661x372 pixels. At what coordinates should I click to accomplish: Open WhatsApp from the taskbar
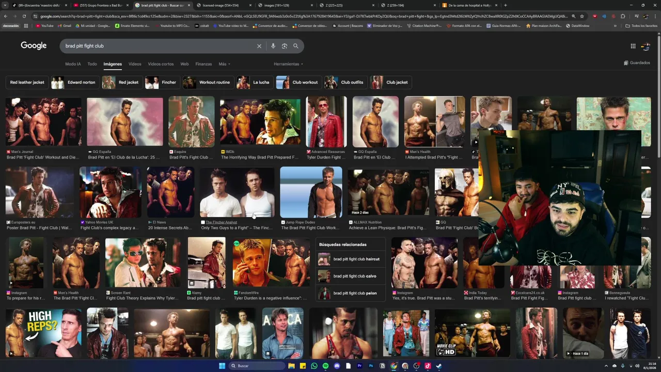314,366
